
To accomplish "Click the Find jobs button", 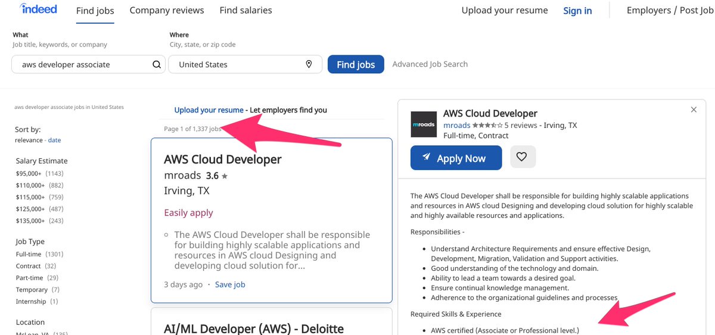I will 356,64.
